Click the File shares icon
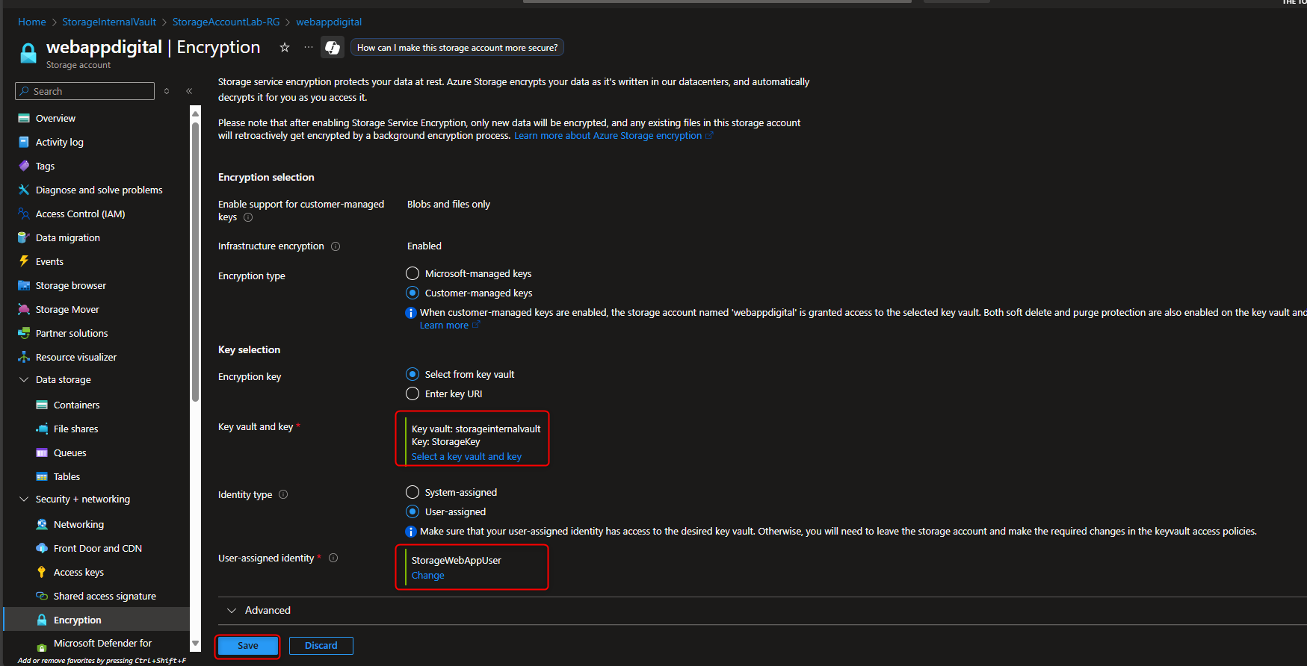The height and width of the screenshot is (666, 1307). [42, 429]
